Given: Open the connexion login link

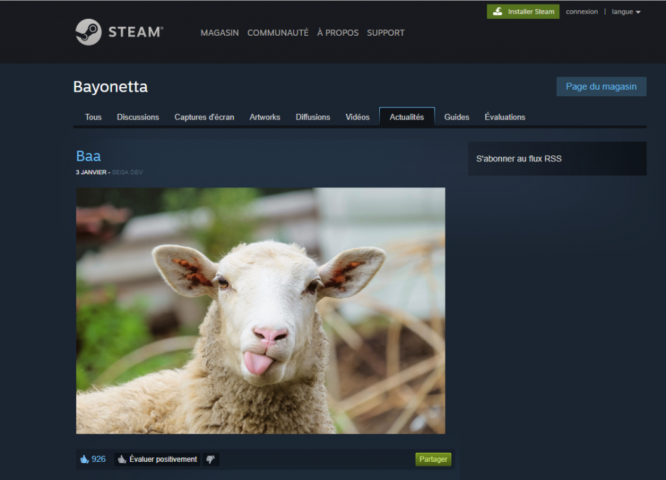Looking at the screenshot, I should 581,12.
